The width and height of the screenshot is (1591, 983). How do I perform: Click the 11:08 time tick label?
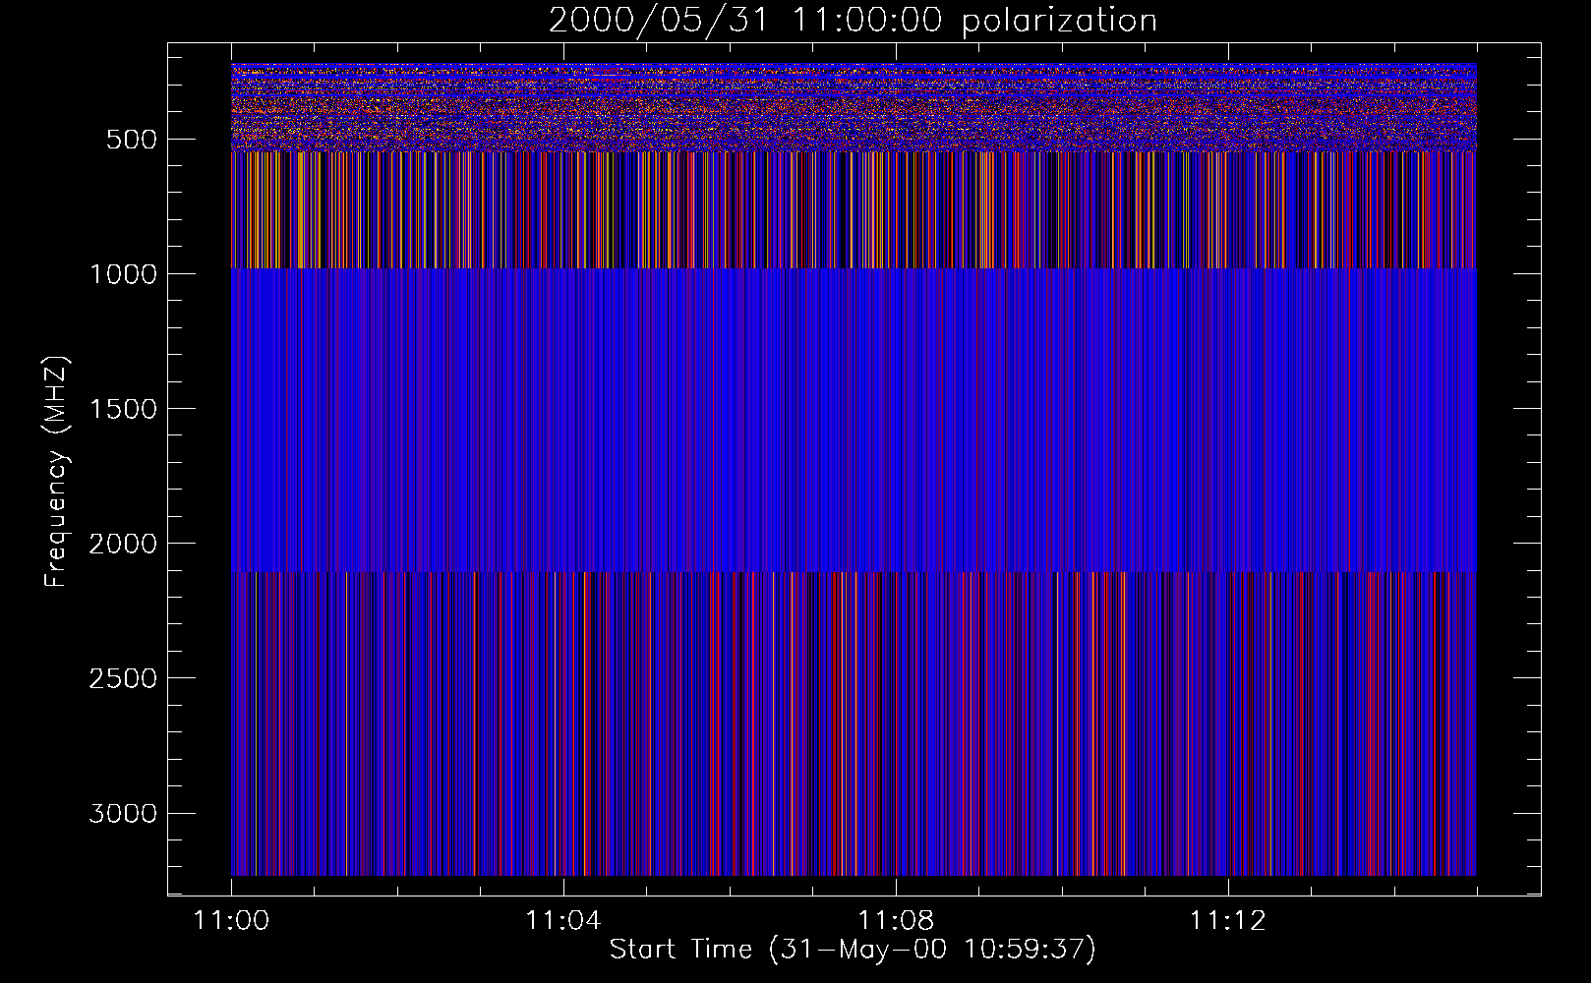[896, 921]
